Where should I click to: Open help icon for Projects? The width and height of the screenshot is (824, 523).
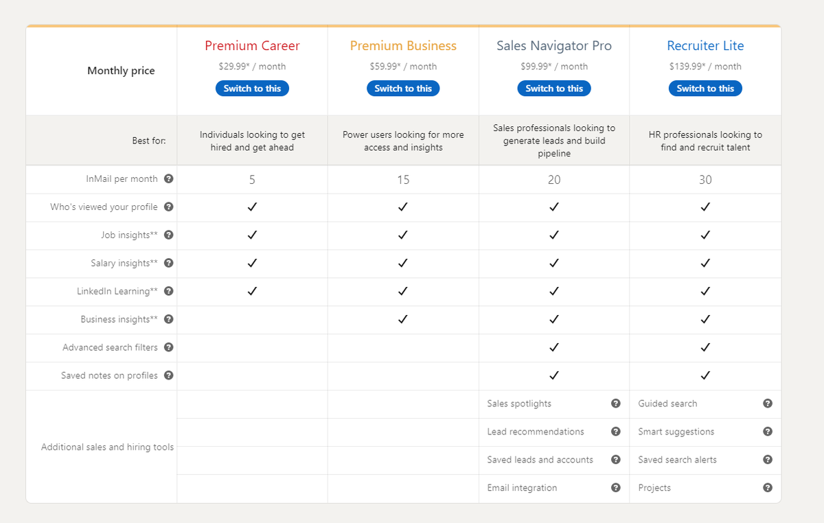tap(768, 488)
